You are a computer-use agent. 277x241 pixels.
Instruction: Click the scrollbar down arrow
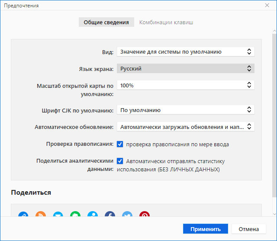tap(274, 214)
